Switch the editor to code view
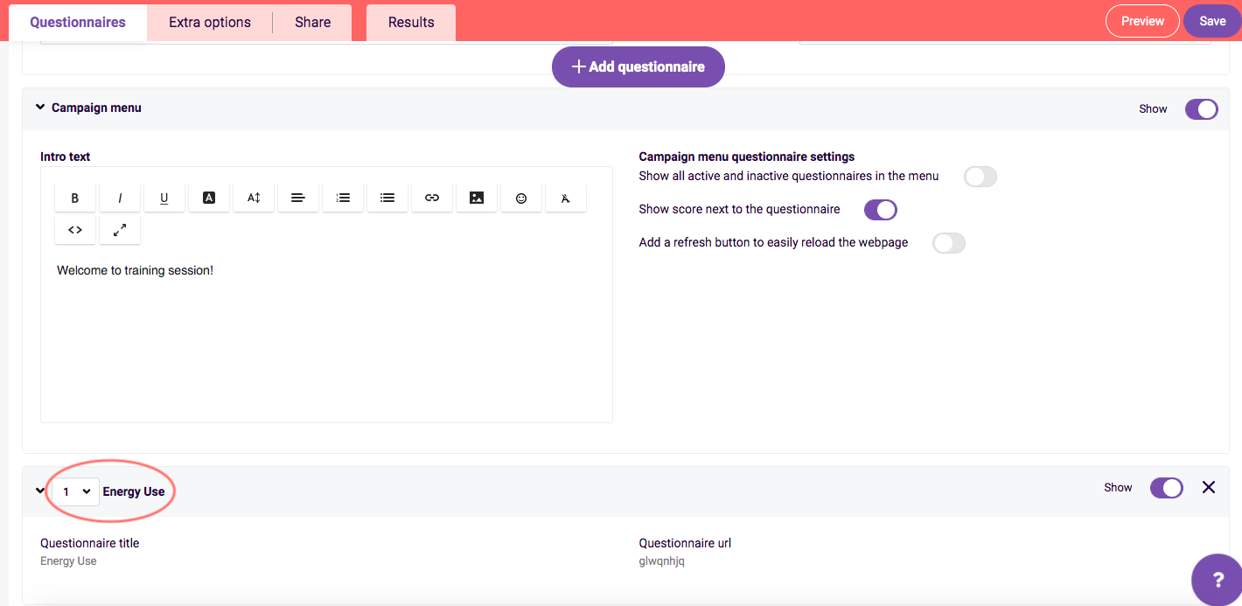The width and height of the screenshot is (1242, 606). click(x=75, y=229)
